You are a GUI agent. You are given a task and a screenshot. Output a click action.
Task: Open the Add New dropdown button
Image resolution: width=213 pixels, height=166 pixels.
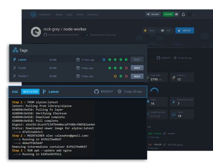point(153,14)
